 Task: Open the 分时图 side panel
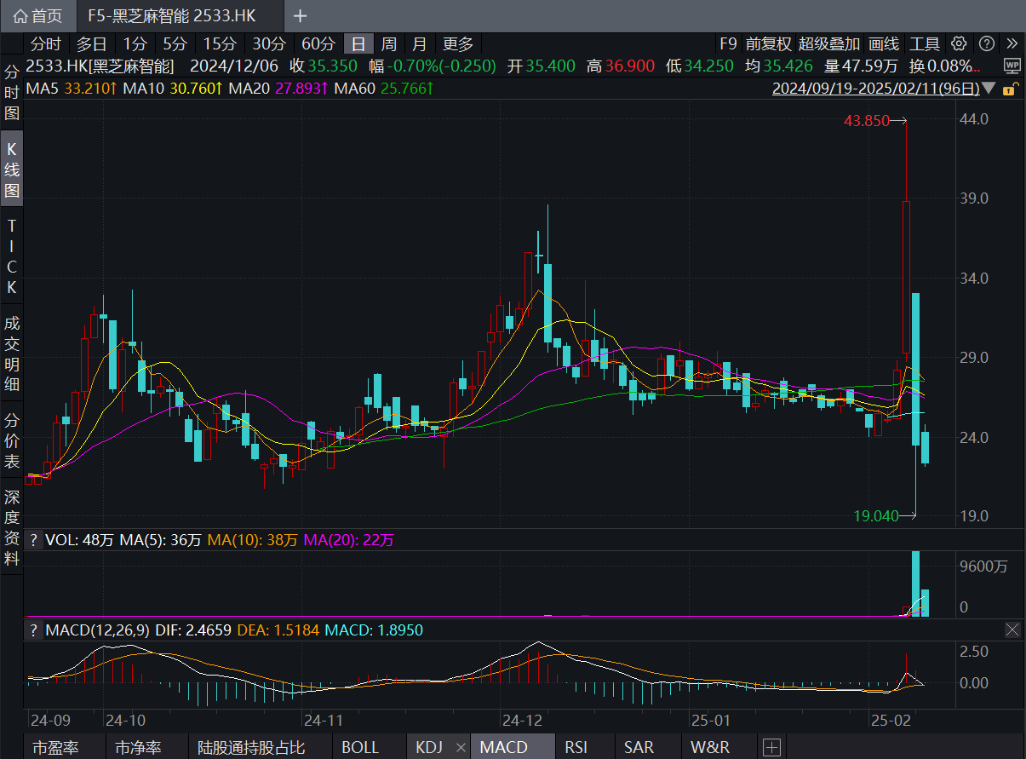(x=12, y=92)
